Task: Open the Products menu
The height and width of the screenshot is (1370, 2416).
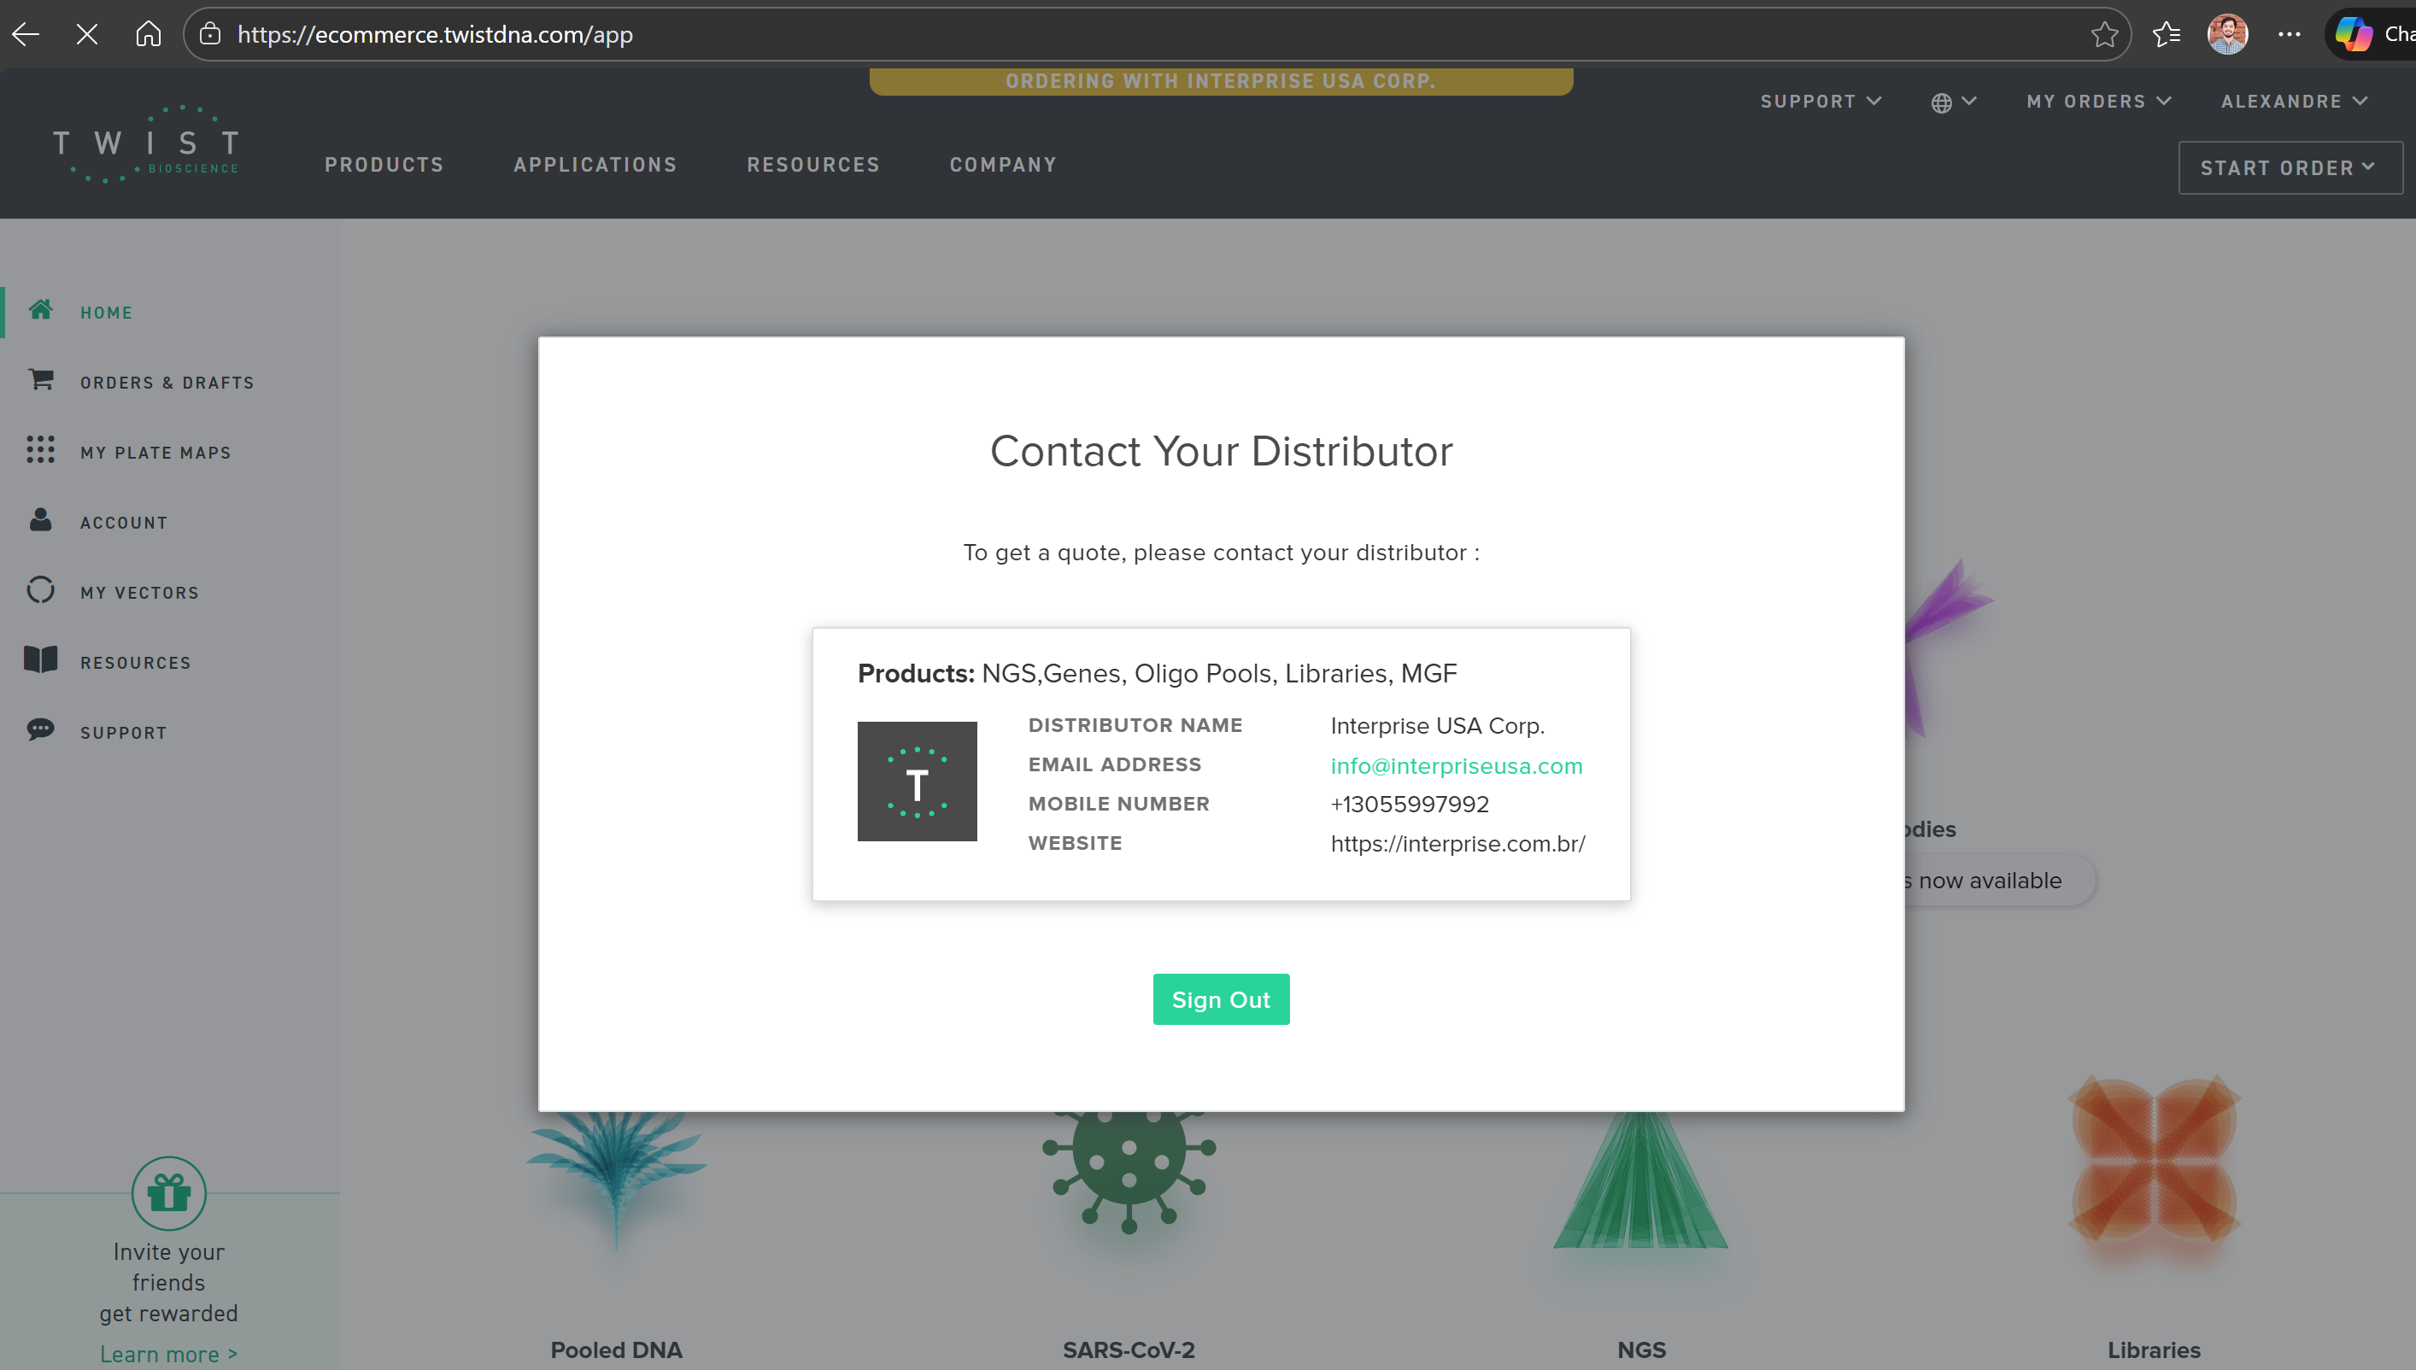Action: [x=384, y=165]
